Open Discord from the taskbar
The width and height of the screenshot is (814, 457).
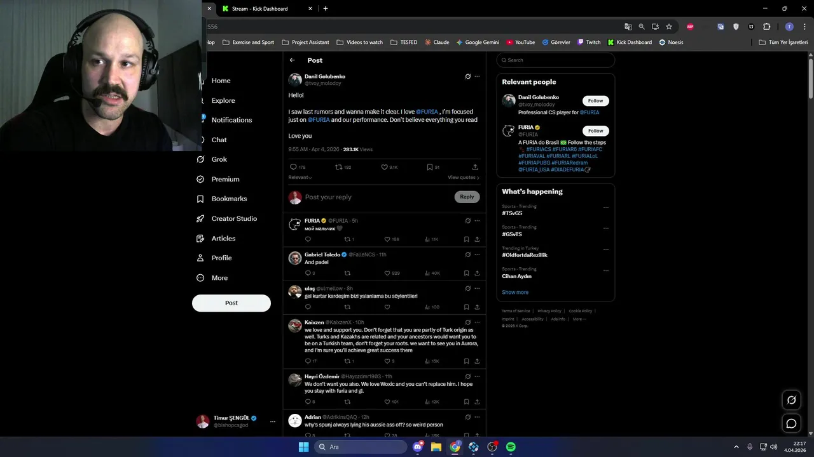click(418, 447)
